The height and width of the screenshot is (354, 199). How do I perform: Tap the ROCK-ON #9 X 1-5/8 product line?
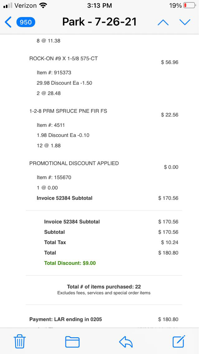coord(64,58)
